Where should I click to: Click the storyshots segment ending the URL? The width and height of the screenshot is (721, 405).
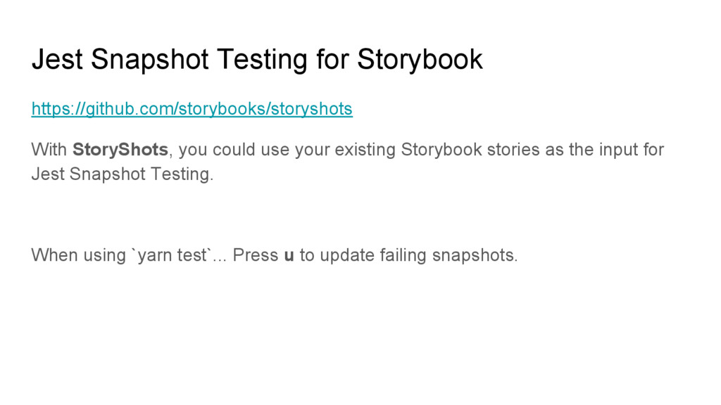click(x=311, y=109)
